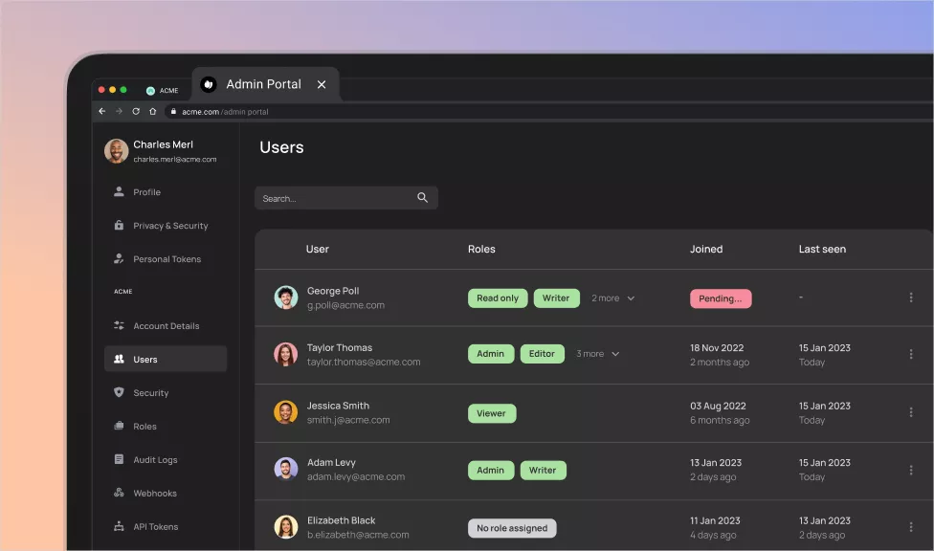
Task: Click the Users people icon in sidebar
Action: click(x=119, y=359)
